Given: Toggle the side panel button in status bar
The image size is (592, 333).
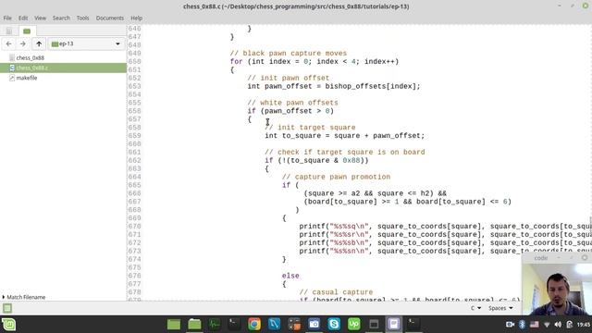Looking at the screenshot, I should (7, 308).
